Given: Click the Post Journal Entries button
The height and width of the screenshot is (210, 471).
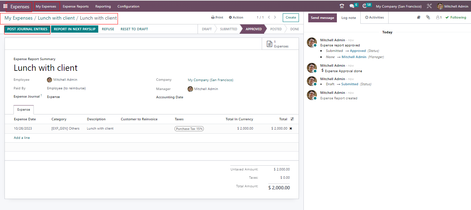Looking at the screenshot, I should 27,29.
